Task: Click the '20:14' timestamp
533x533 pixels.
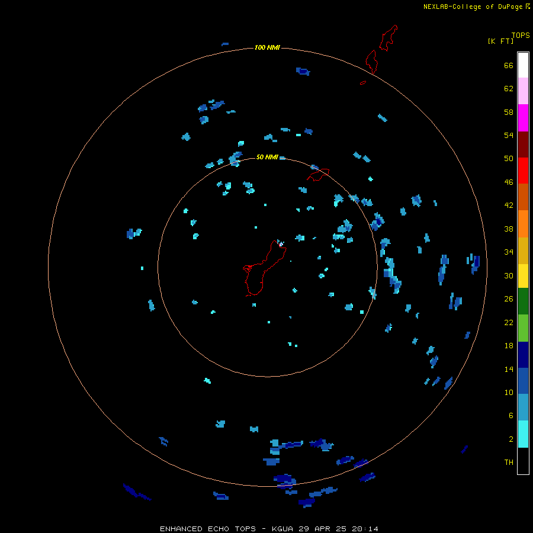Action: [365, 529]
